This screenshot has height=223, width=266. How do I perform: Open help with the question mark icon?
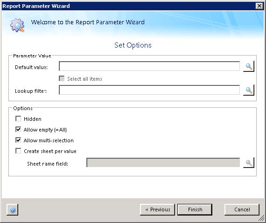tap(13, 210)
